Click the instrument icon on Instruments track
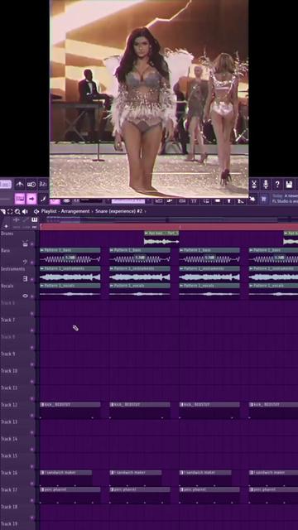The height and width of the screenshot is (530, 298). 25,279
